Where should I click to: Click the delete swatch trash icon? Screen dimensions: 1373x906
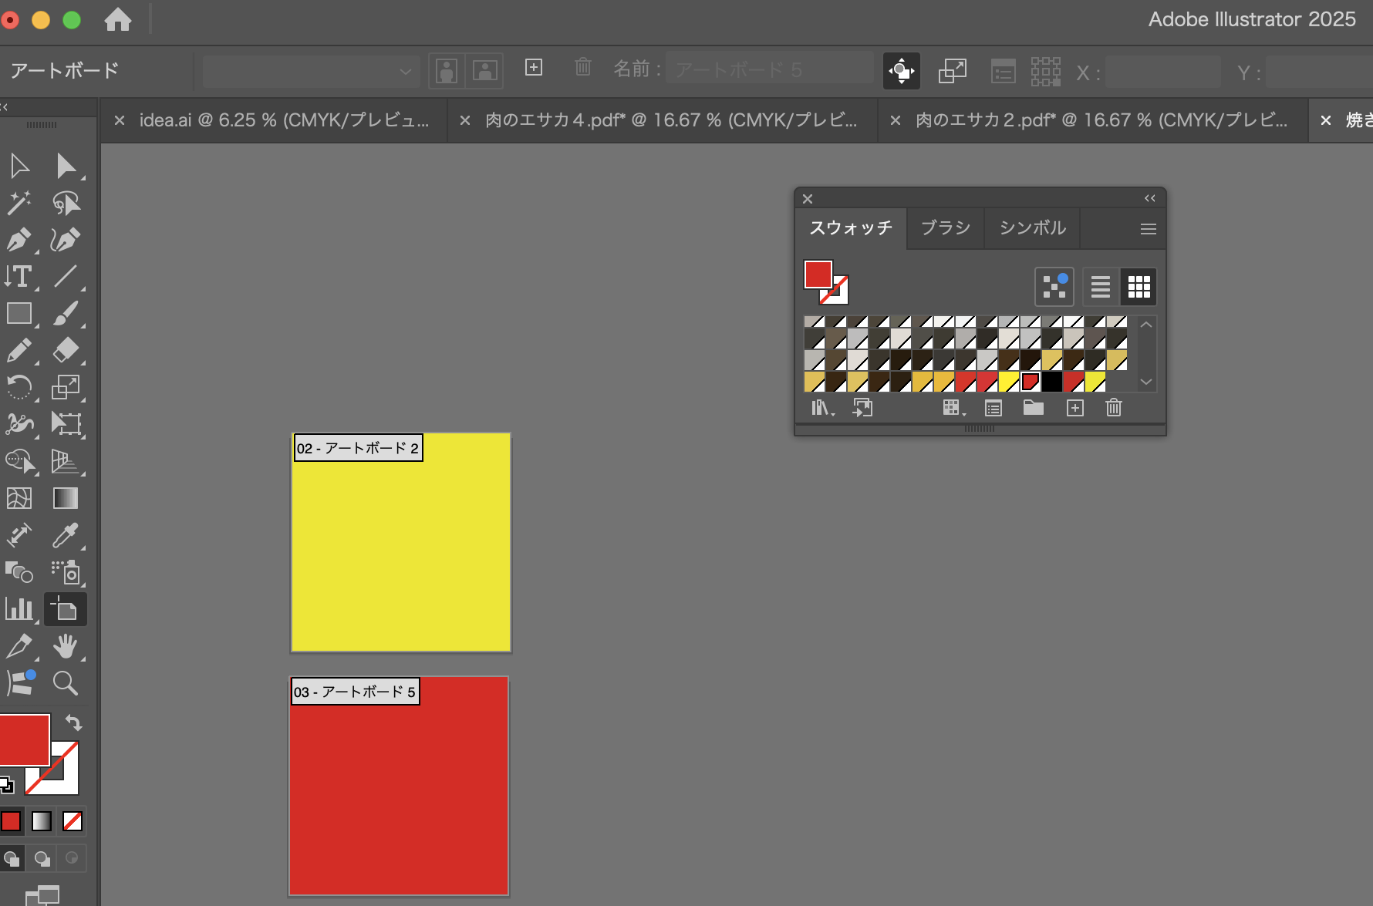pyautogui.click(x=1113, y=408)
